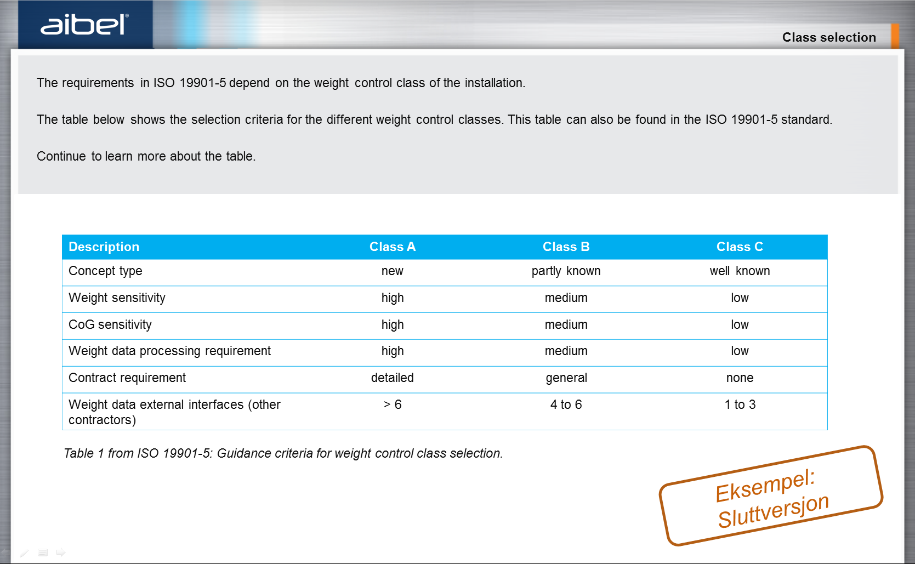Click the '1 to 3' interfaces cell
The width and height of the screenshot is (915, 564).
[x=740, y=405]
